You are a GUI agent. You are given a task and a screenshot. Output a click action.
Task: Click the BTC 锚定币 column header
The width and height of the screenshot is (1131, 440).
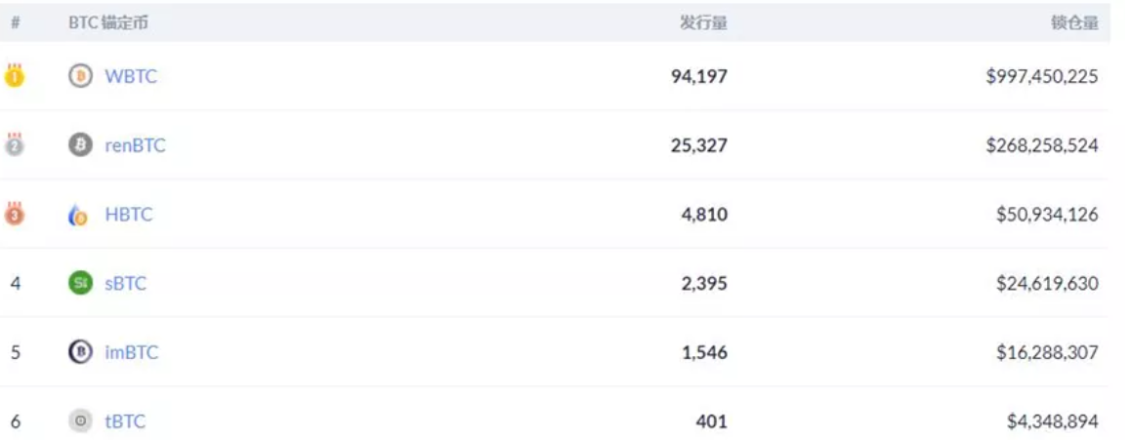coord(108,23)
